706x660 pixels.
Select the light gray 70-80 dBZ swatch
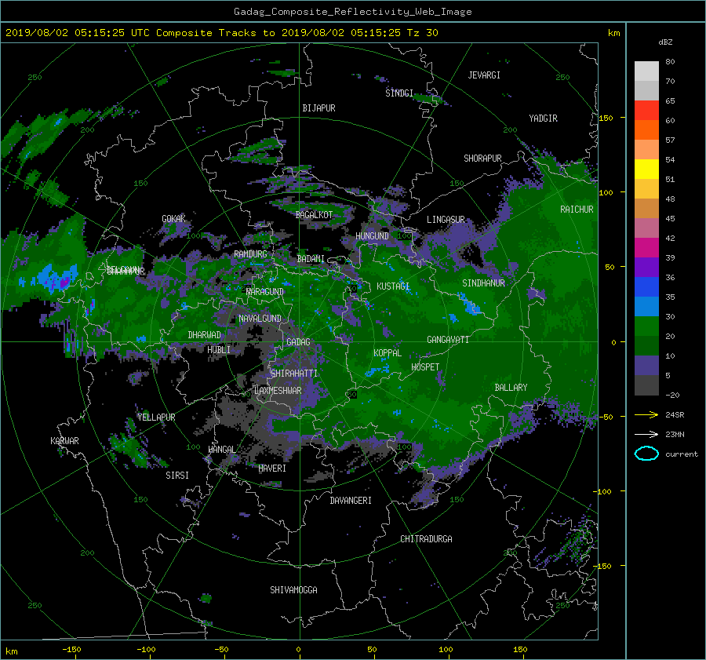(646, 71)
